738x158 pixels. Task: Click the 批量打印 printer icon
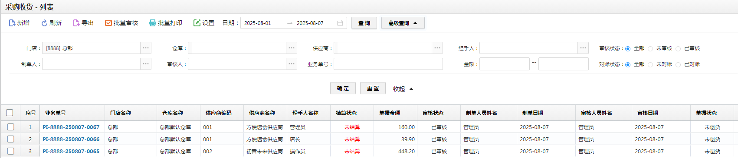153,23
